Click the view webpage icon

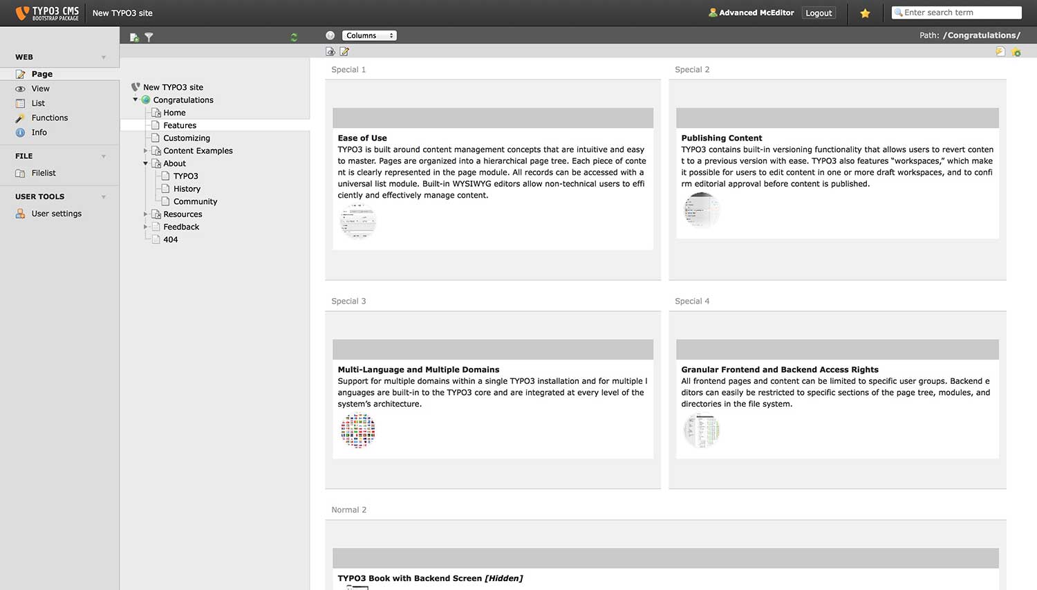click(330, 51)
